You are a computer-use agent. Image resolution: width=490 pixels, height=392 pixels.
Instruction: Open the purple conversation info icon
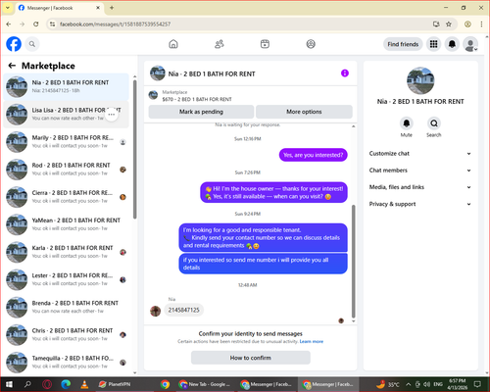345,73
